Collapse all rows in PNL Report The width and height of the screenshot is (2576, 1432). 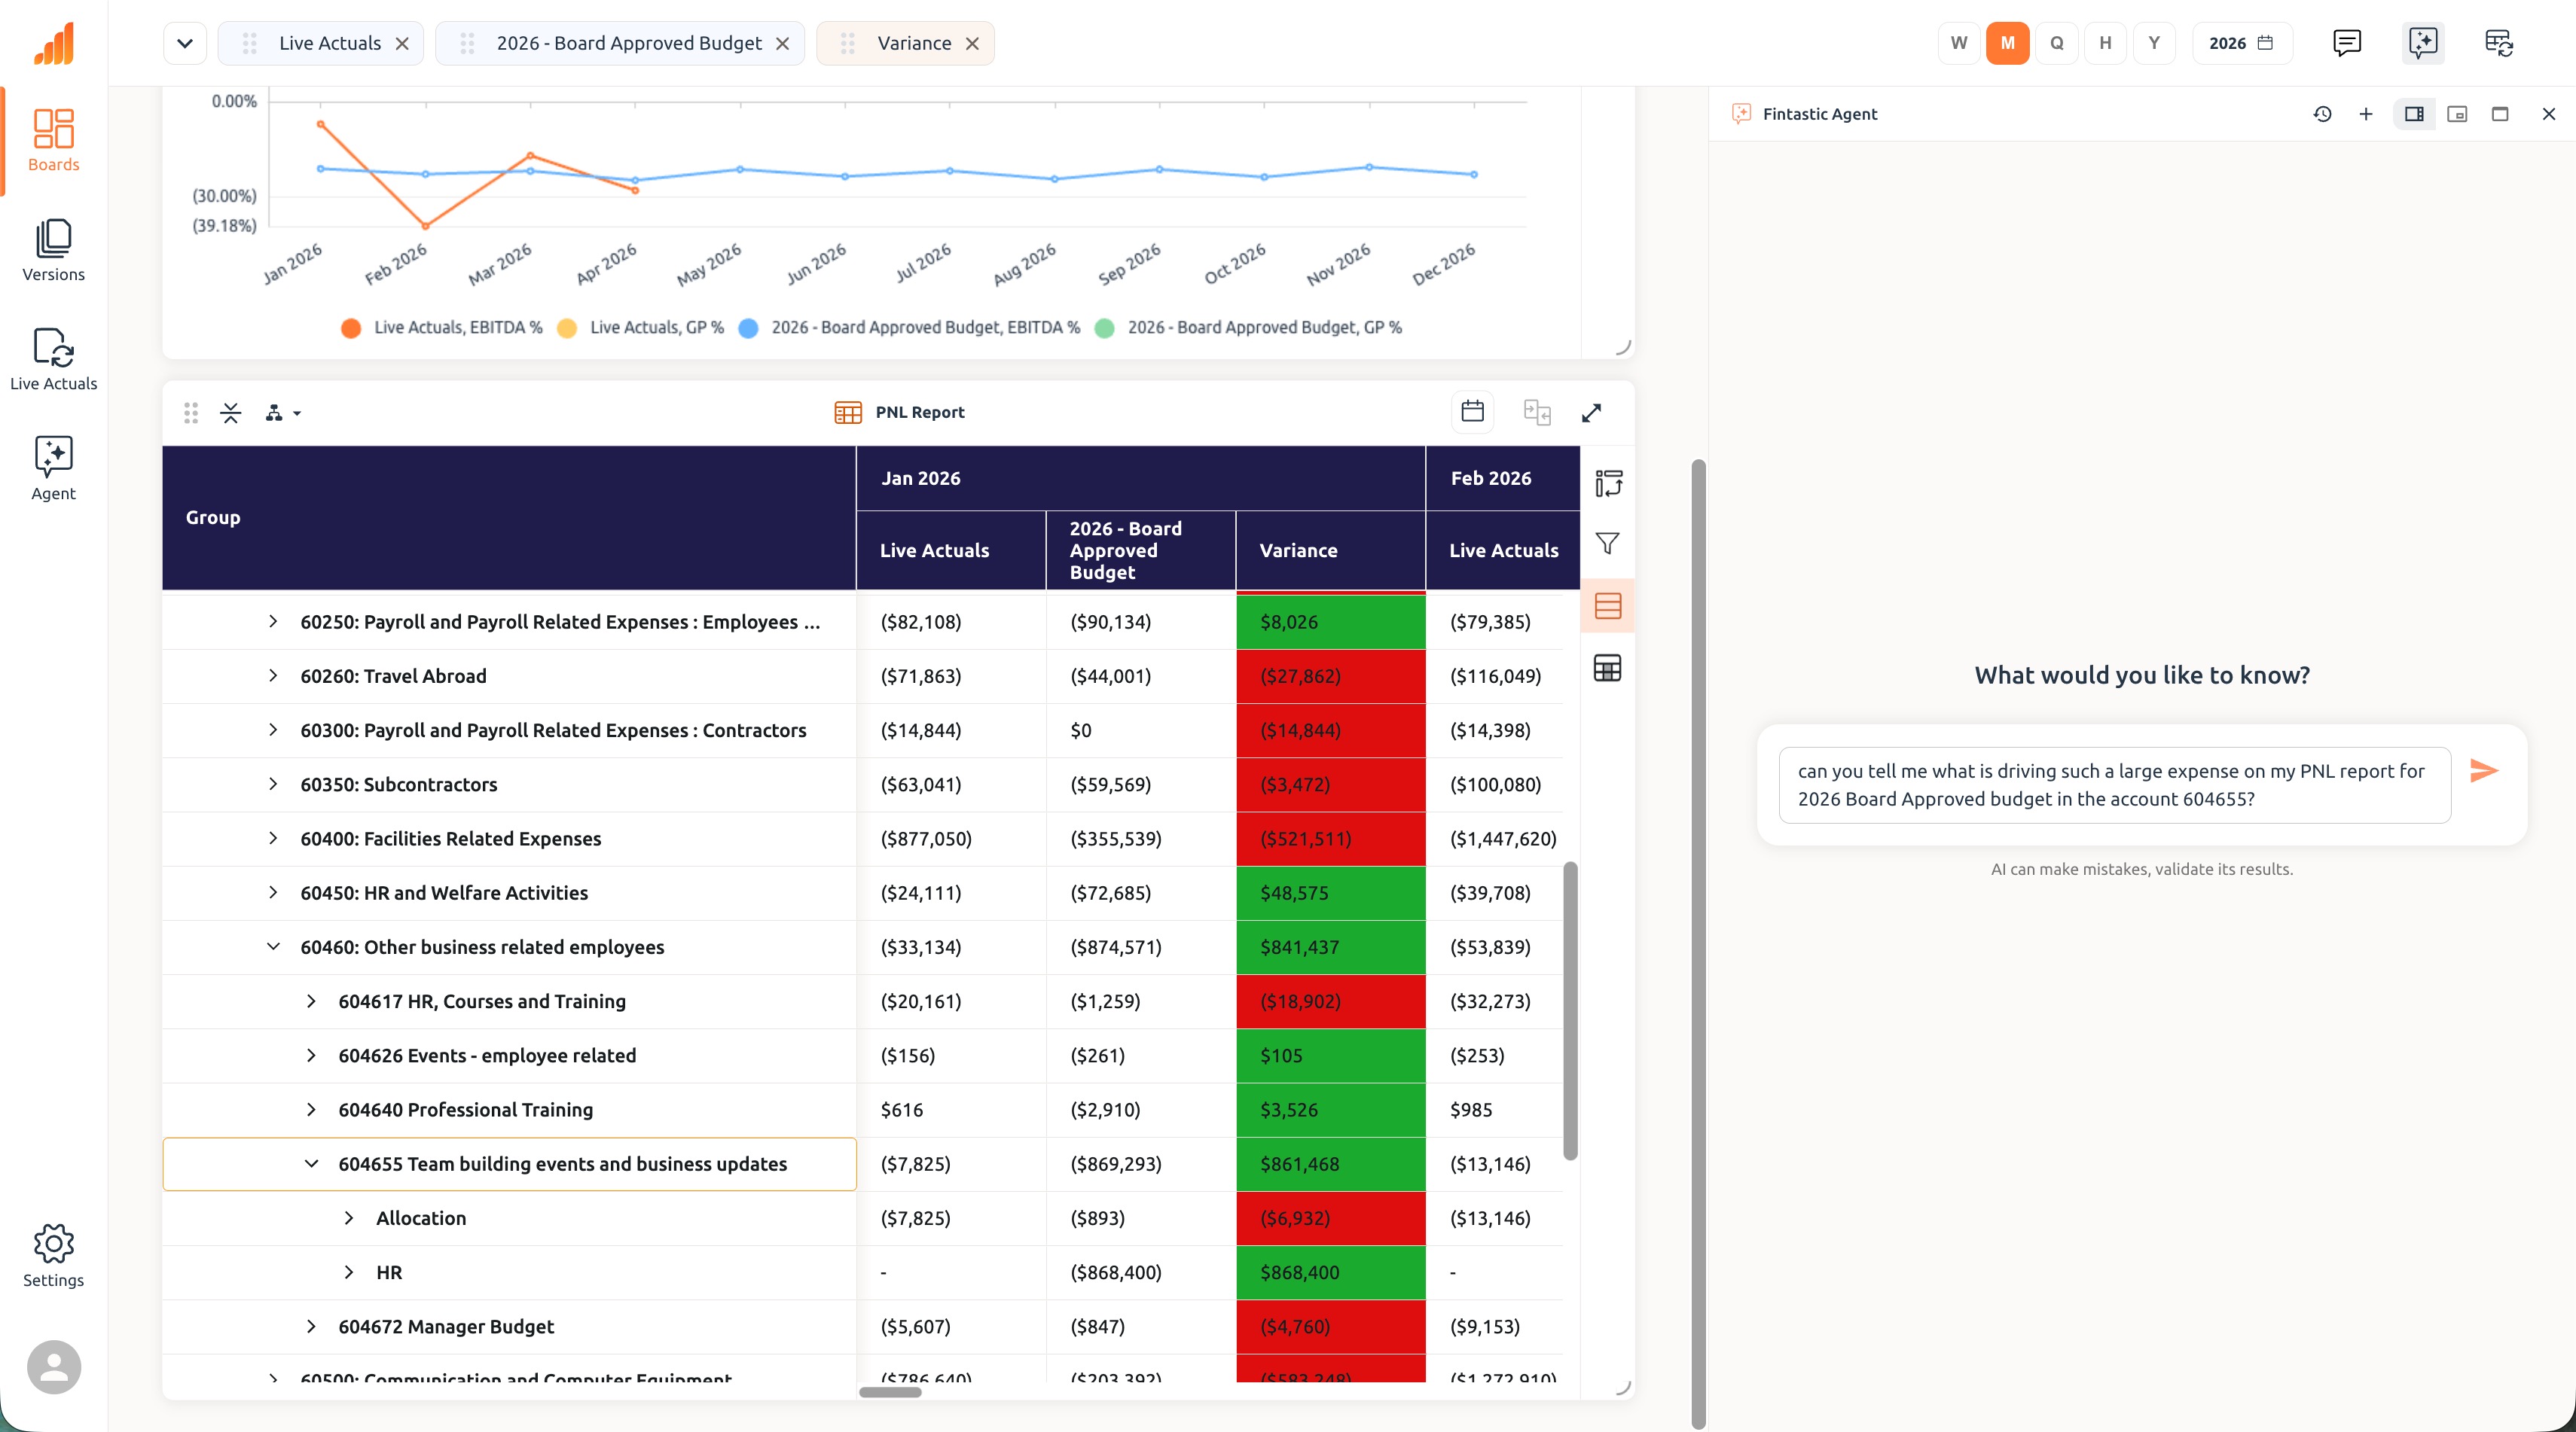click(x=230, y=413)
